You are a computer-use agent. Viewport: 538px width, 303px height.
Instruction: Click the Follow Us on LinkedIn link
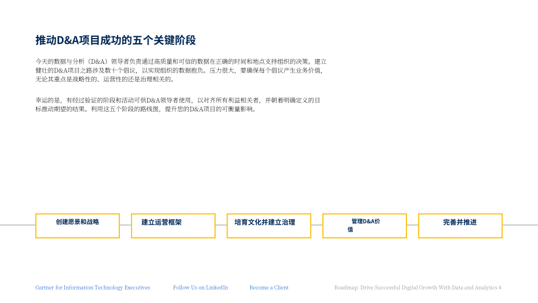click(201, 288)
